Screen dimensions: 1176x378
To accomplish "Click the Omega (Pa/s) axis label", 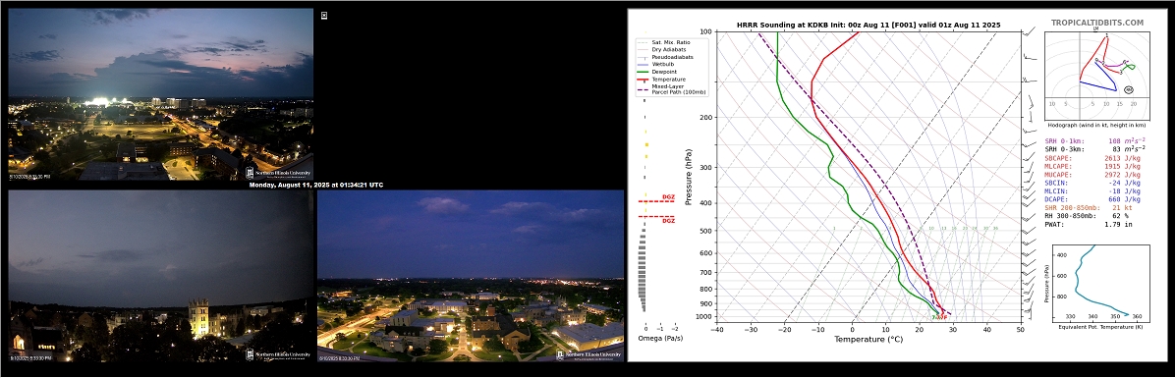I will point(660,339).
